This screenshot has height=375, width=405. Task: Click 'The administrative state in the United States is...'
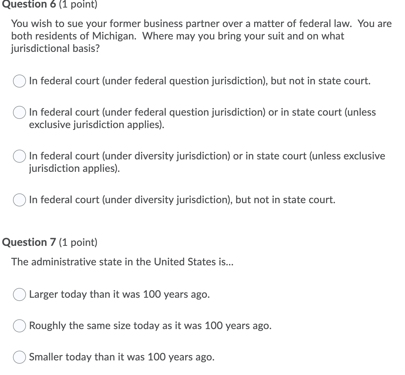pos(122,261)
